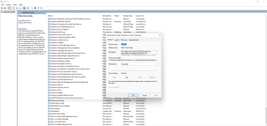This screenshot has height=126, width=267.
Task: Click OK in Wired AutoConfig Properties
Action: 133,95
